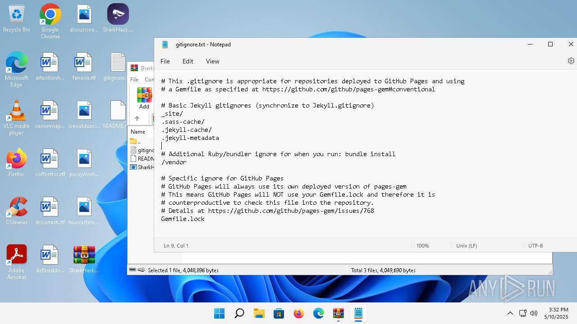The height and width of the screenshot is (324, 577).
Task: Click the 100% zoom indicator in status bar
Action: (422, 246)
